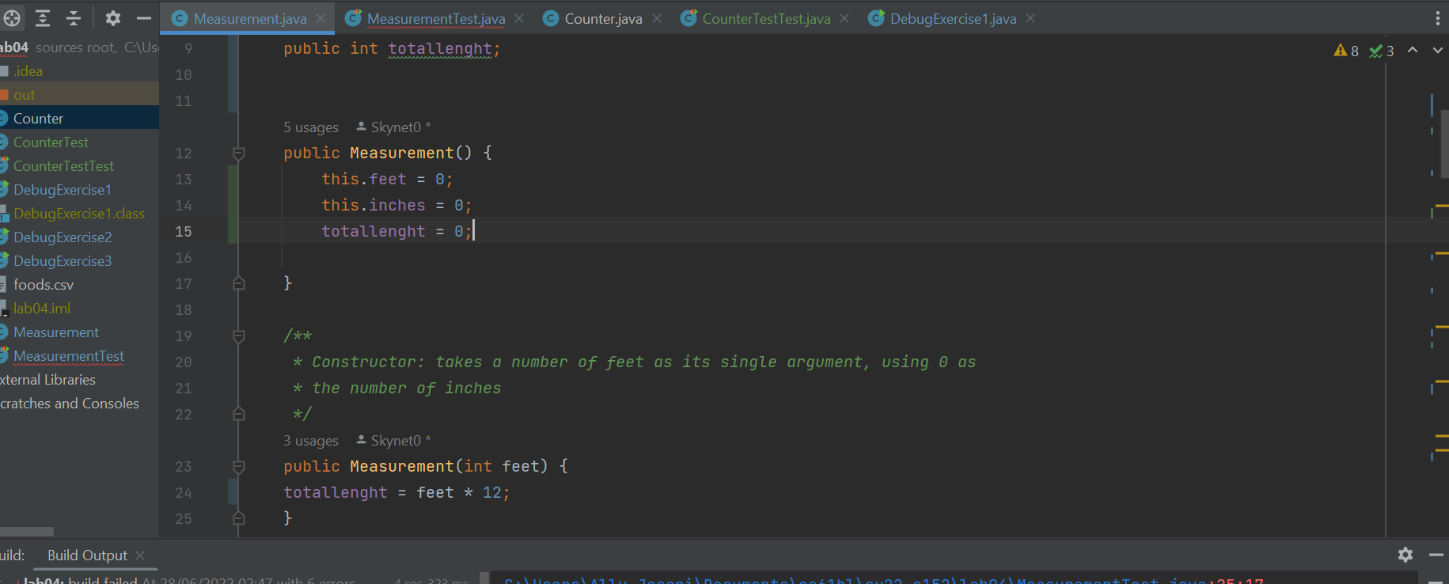Click the Expand All icon in project toolbar

pyautogui.click(x=43, y=17)
